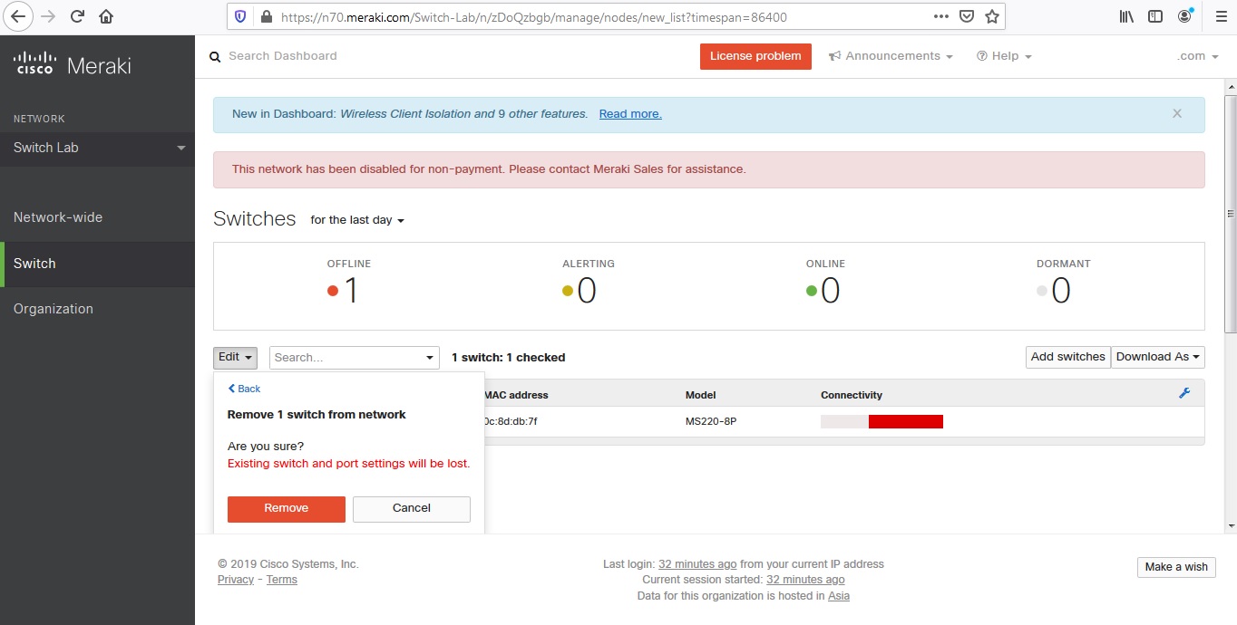The height and width of the screenshot is (625, 1237).
Task: Click the Pocket save icon
Action: 967,16
